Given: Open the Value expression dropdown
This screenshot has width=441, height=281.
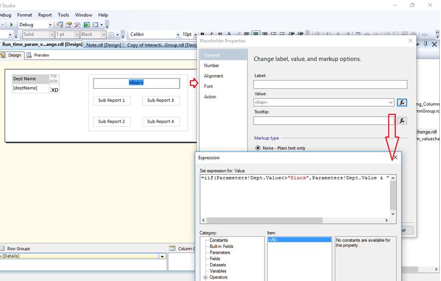Looking at the screenshot, I should (391, 103).
